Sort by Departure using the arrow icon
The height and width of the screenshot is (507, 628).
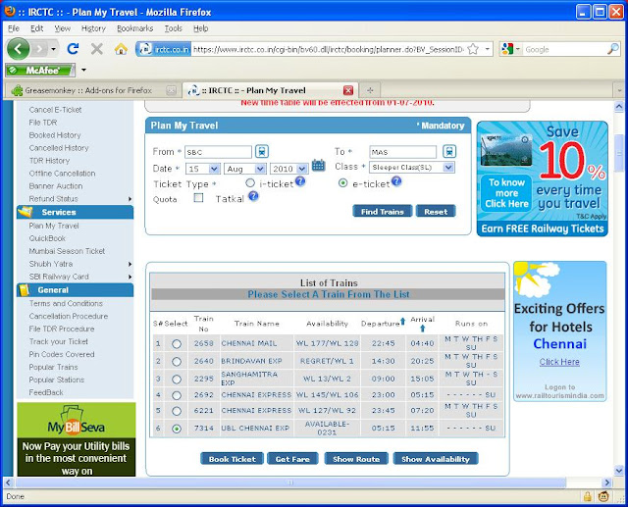click(x=402, y=321)
